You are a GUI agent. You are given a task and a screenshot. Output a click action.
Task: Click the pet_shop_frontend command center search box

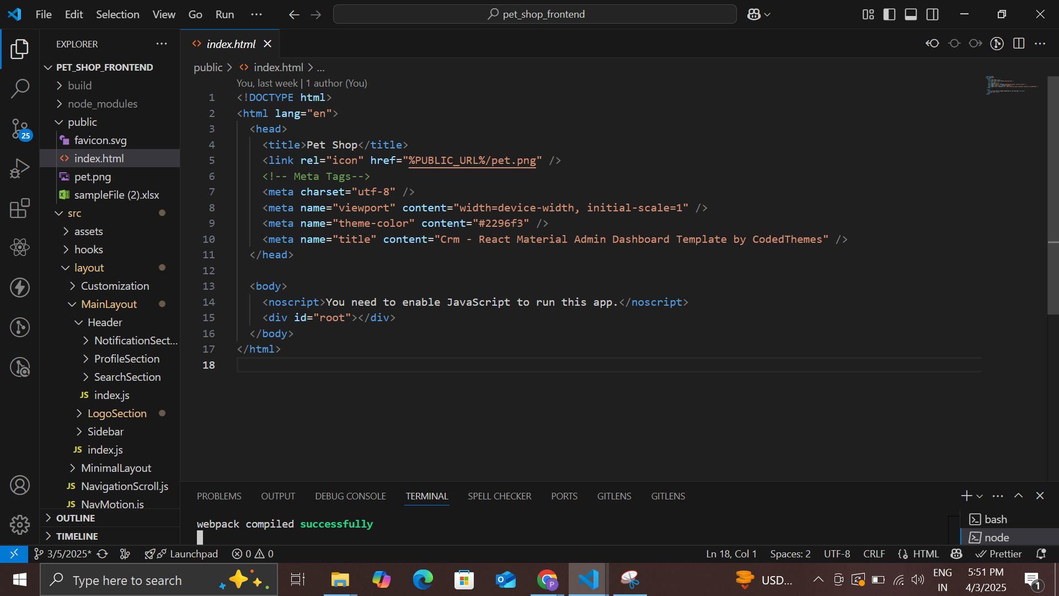point(535,14)
